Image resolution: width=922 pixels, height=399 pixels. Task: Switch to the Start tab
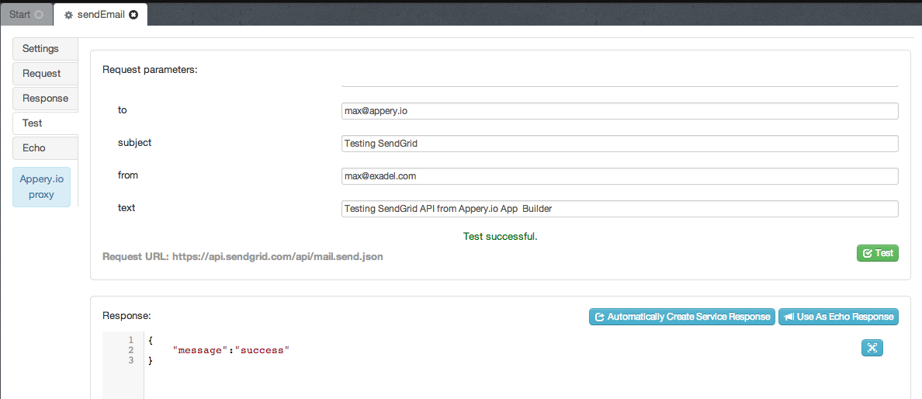pos(20,15)
